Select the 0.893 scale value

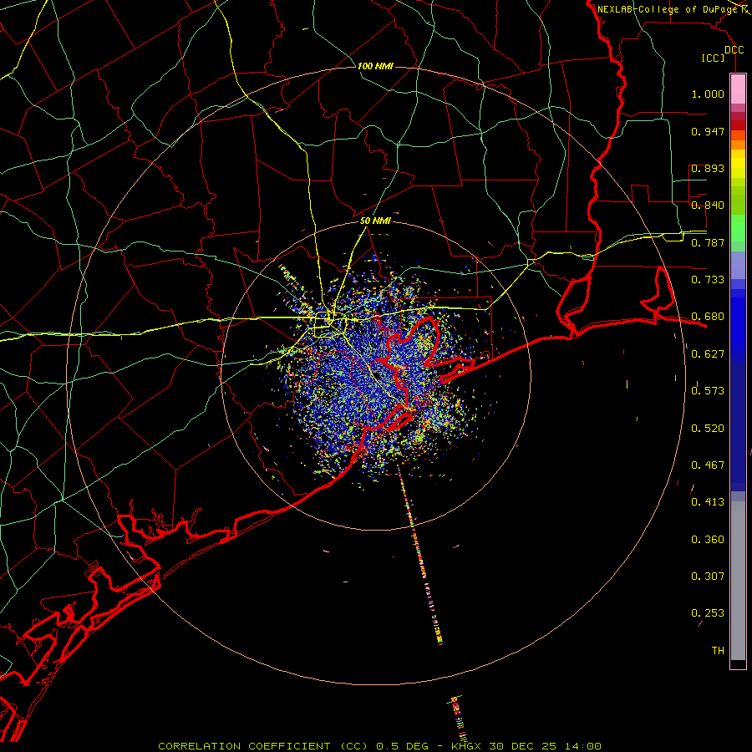pyautogui.click(x=708, y=168)
